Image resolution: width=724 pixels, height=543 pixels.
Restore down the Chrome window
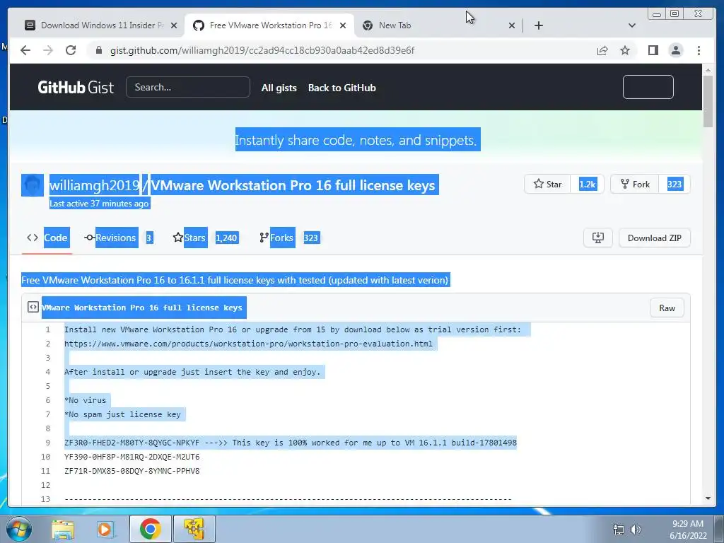(x=674, y=14)
